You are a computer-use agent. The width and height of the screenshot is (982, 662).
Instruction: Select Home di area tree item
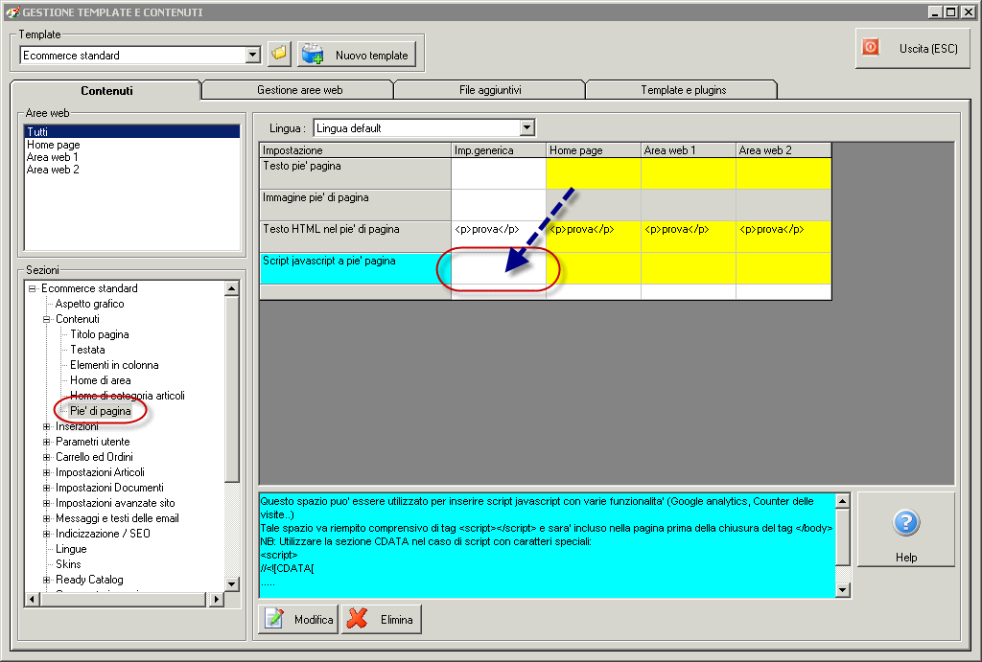(100, 380)
